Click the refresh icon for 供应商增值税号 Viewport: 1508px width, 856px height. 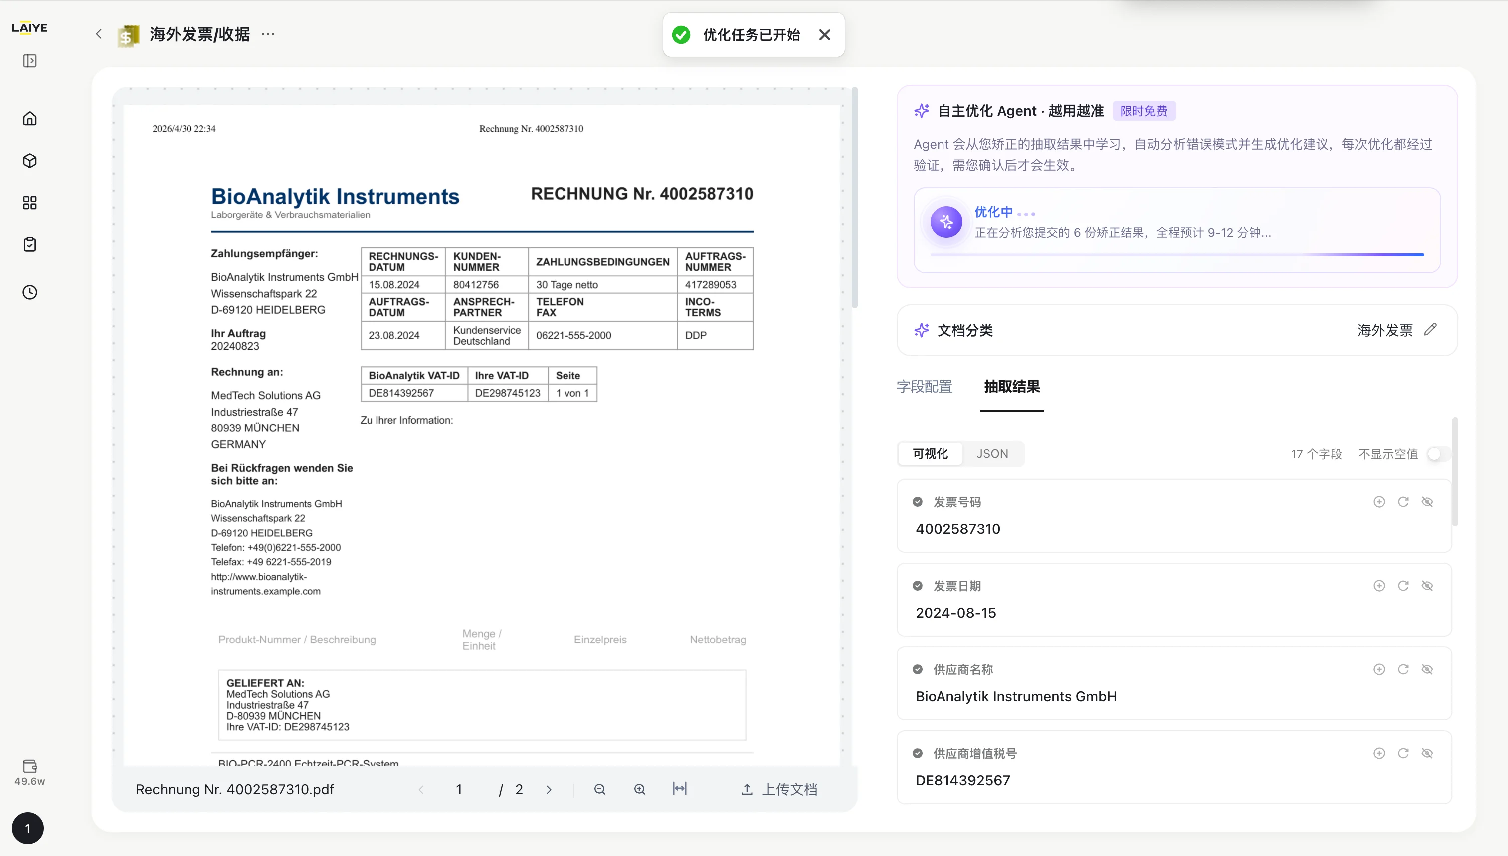[x=1403, y=753]
